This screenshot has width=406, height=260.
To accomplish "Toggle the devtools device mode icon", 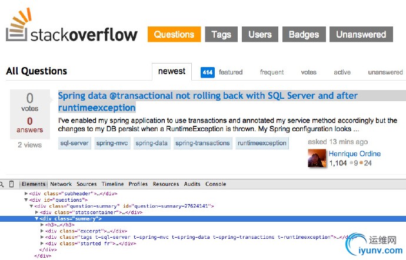I will (x=11, y=184).
